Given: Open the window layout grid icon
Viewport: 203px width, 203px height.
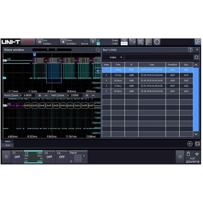Looking at the screenshot, I should click(197, 42).
